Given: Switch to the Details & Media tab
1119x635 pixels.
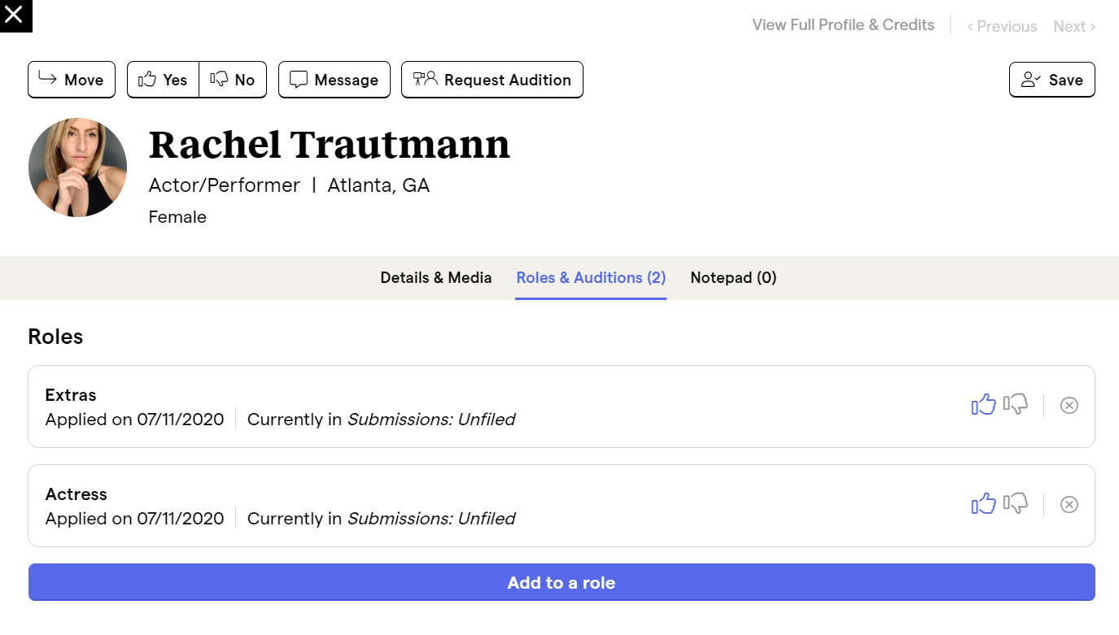Looking at the screenshot, I should pyautogui.click(x=435, y=277).
